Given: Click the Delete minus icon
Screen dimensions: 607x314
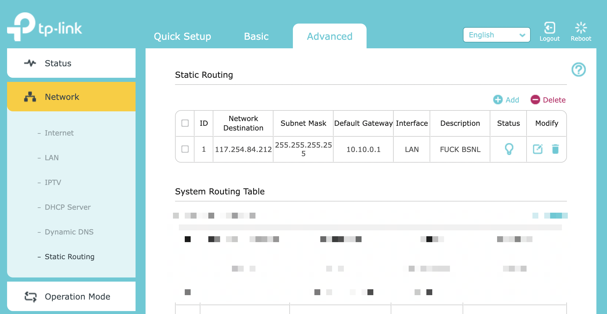Looking at the screenshot, I should click(535, 100).
